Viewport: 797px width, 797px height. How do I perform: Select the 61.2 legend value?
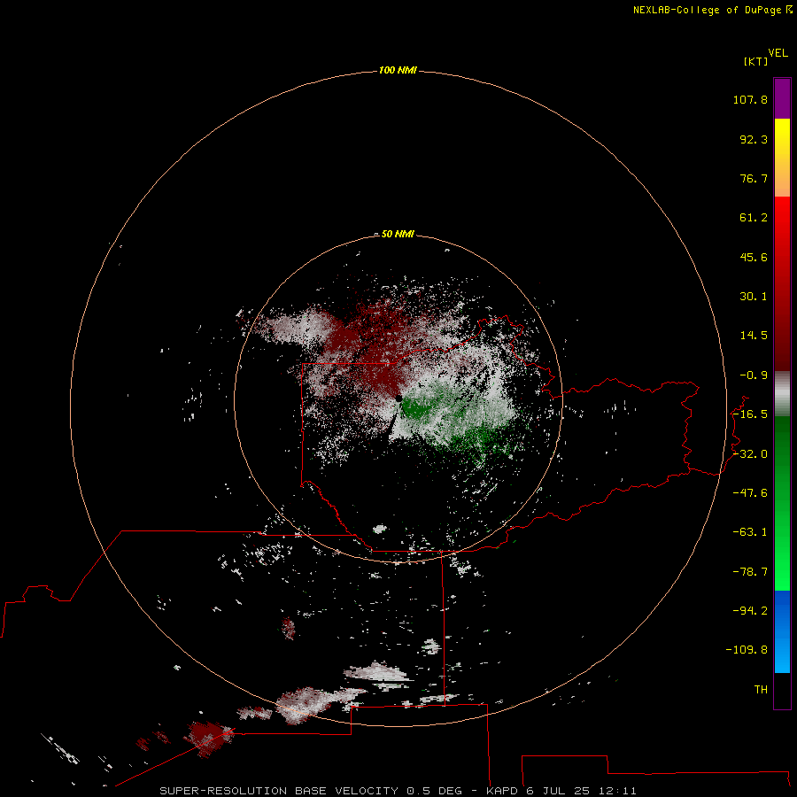tap(754, 218)
